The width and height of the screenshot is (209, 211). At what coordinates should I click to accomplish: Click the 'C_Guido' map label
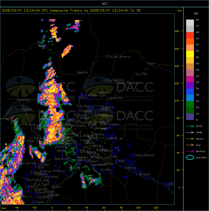click(x=31, y=125)
